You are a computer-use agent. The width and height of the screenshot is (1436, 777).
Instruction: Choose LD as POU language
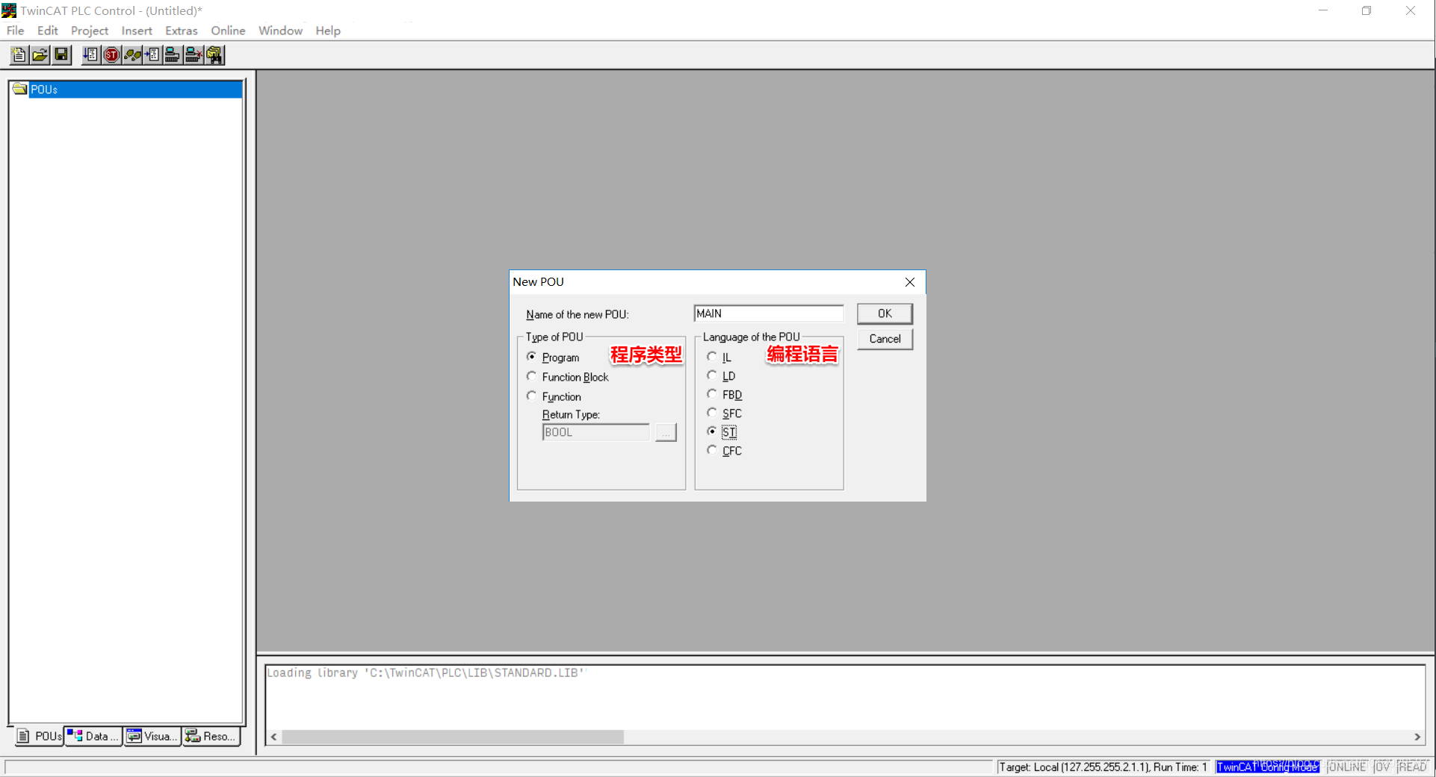pyautogui.click(x=721, y=376)
